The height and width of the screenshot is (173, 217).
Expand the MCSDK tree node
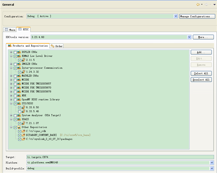[11, 80]
